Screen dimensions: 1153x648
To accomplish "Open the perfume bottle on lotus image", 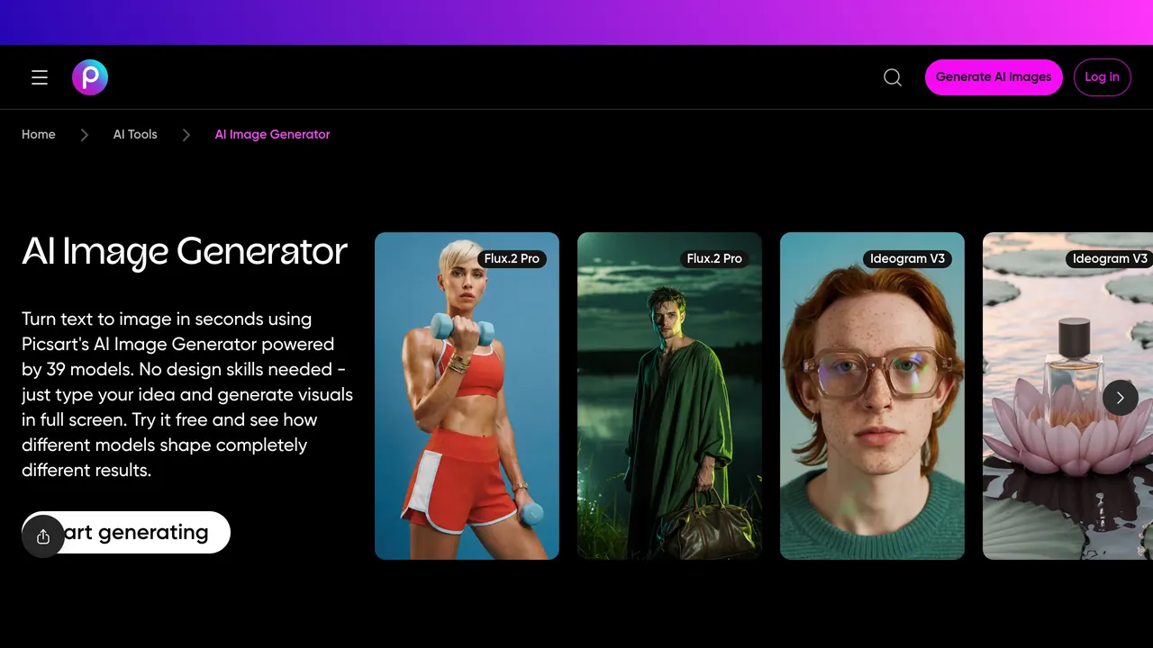I will [1067, 396].
